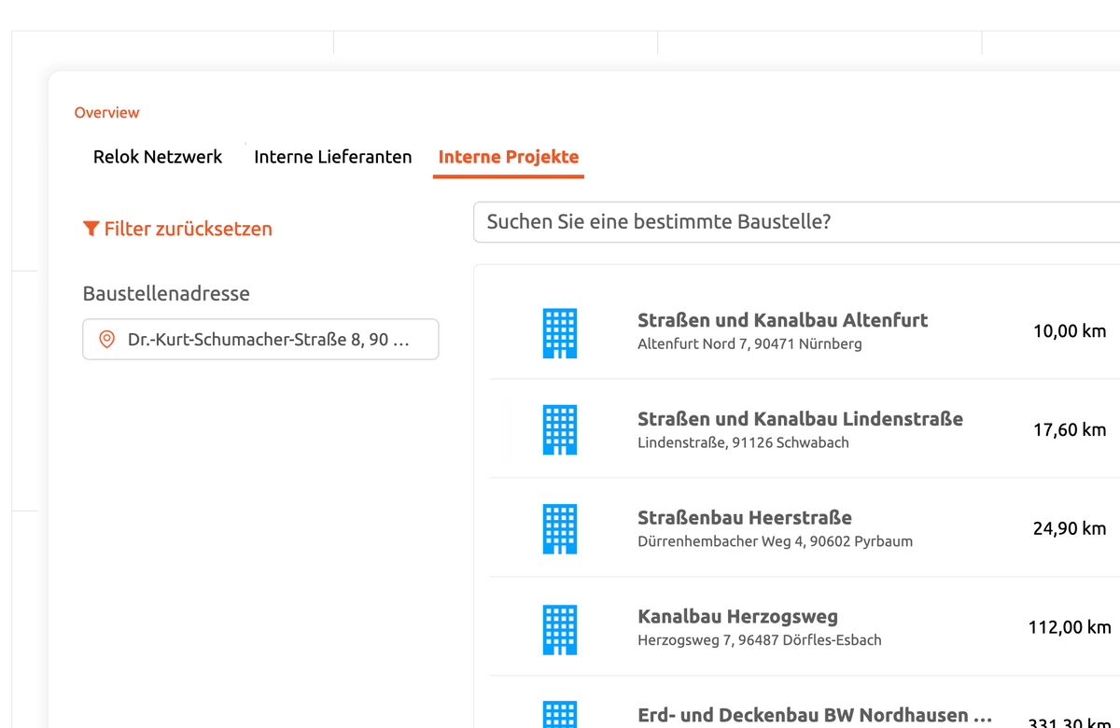Open Kanalbau Herzogsweg project title
This screenshot has width=1120, height=728.
pos(737,617)
